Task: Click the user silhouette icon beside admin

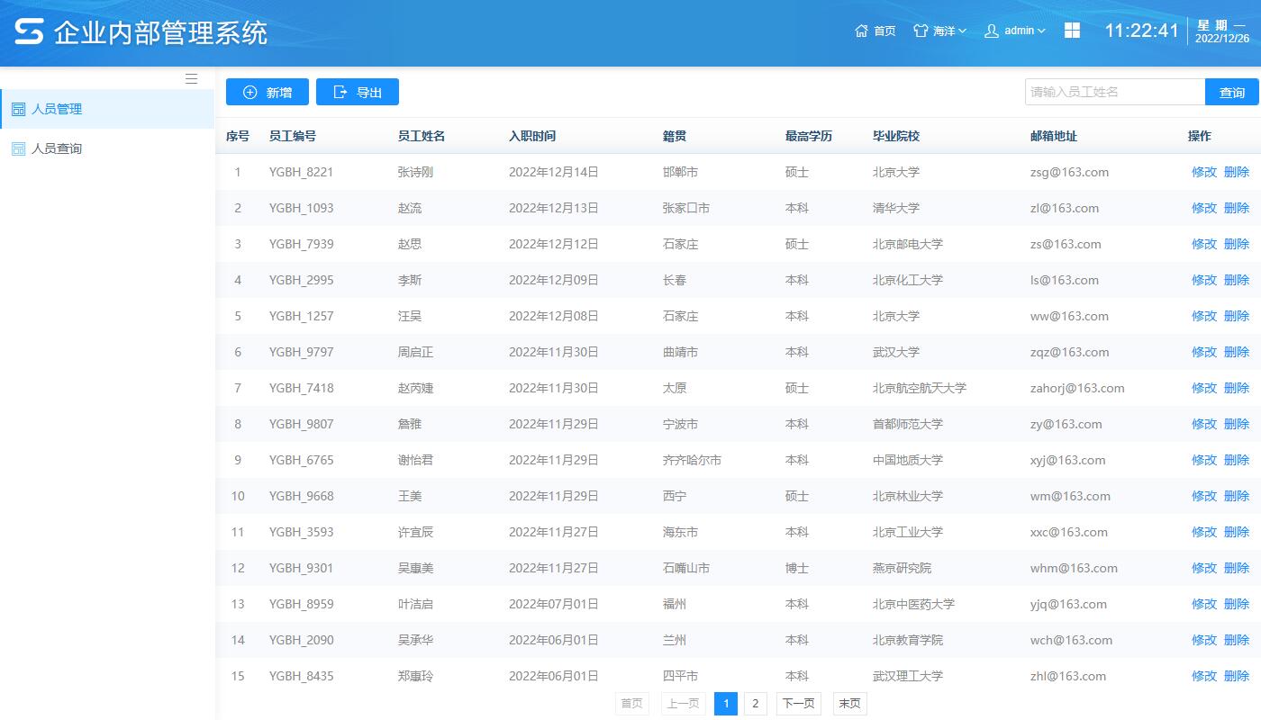Action: tap(992, 31)
